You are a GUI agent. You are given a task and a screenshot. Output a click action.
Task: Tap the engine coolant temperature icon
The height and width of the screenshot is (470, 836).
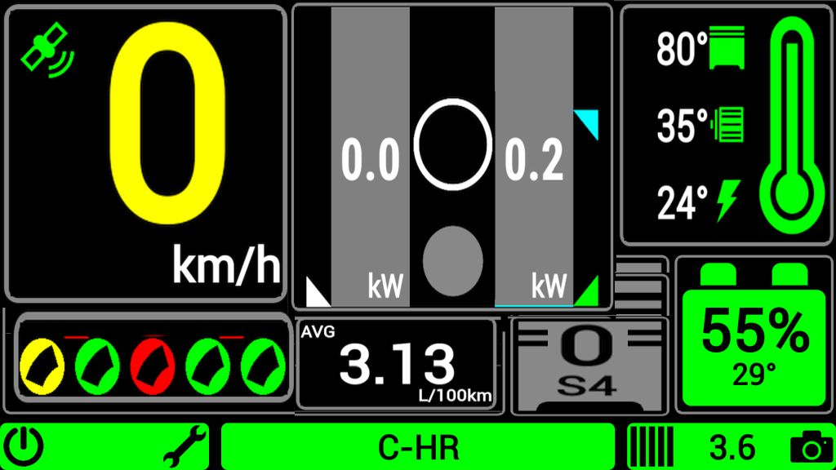click(x=726, y=48)
